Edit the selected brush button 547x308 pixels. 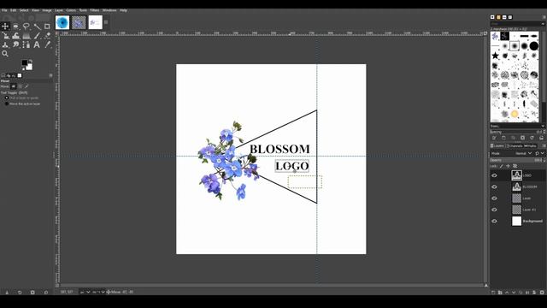494,138
